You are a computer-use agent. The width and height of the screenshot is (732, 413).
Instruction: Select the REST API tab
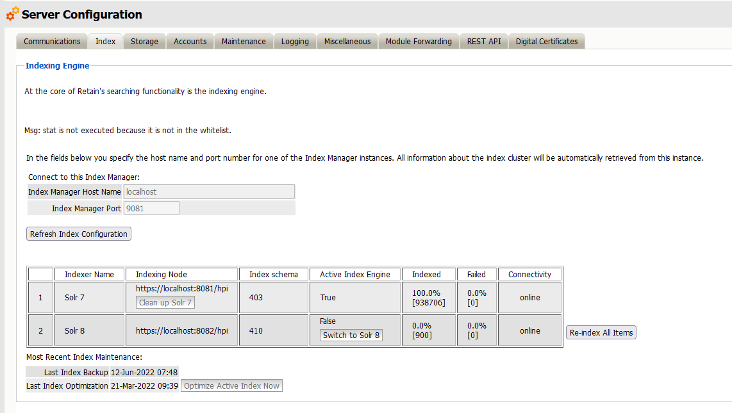pos(483,41)
